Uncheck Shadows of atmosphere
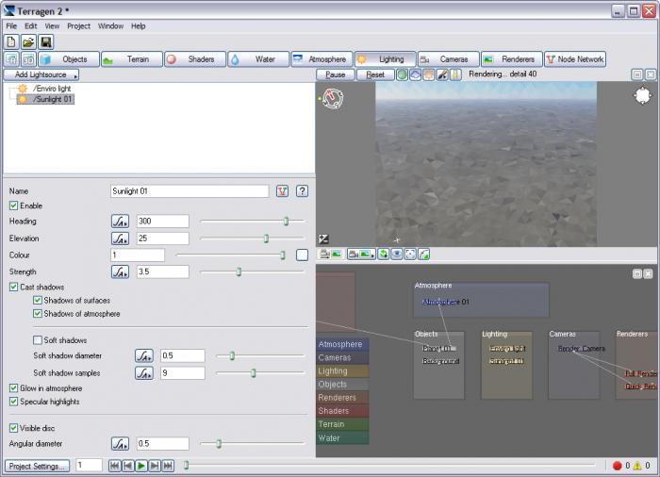Image resolution: width=660 pixels, height=477 pixels. [x=38, y=314]
